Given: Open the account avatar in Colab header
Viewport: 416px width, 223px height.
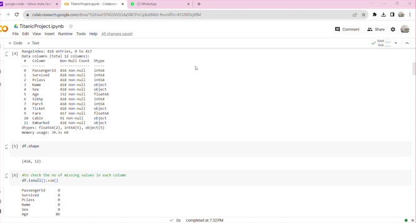Looking at the screenshot, I should (405, 29).
